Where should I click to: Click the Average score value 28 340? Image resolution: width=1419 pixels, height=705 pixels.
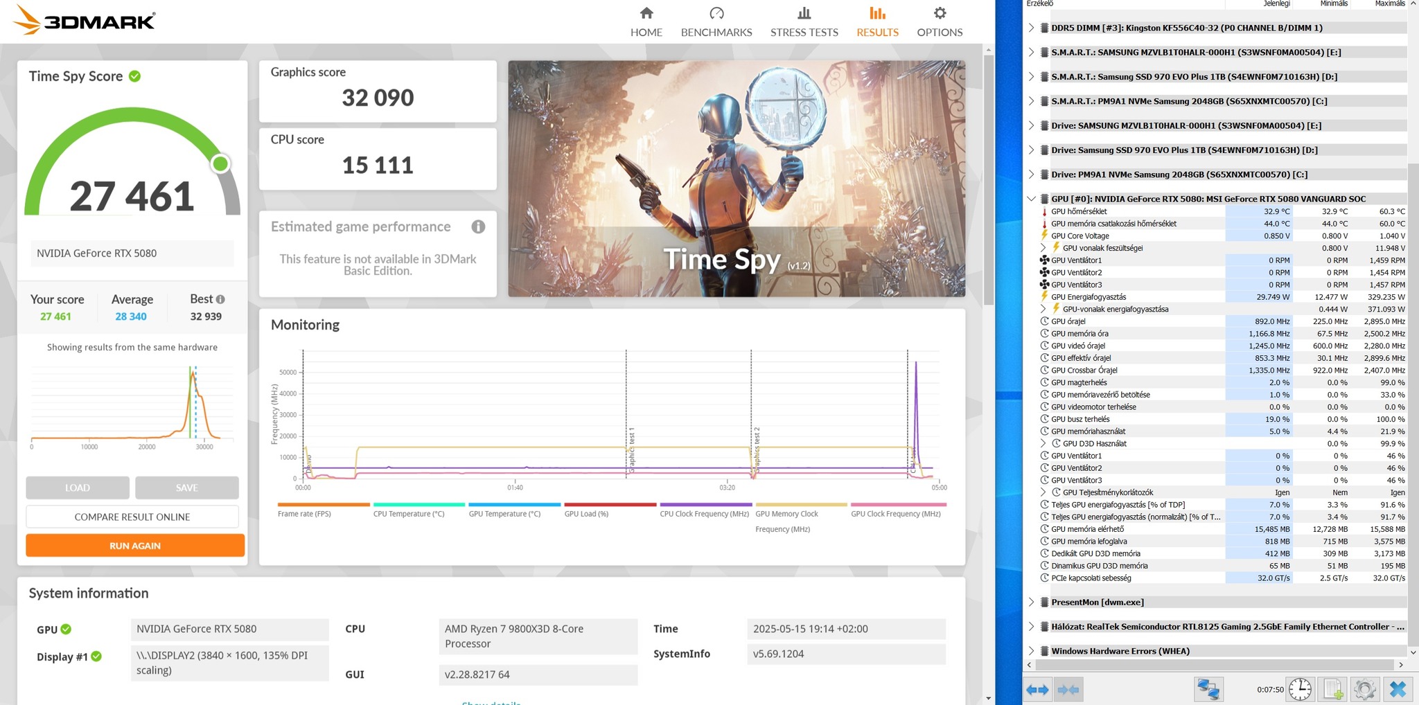[x=131, y=316]
